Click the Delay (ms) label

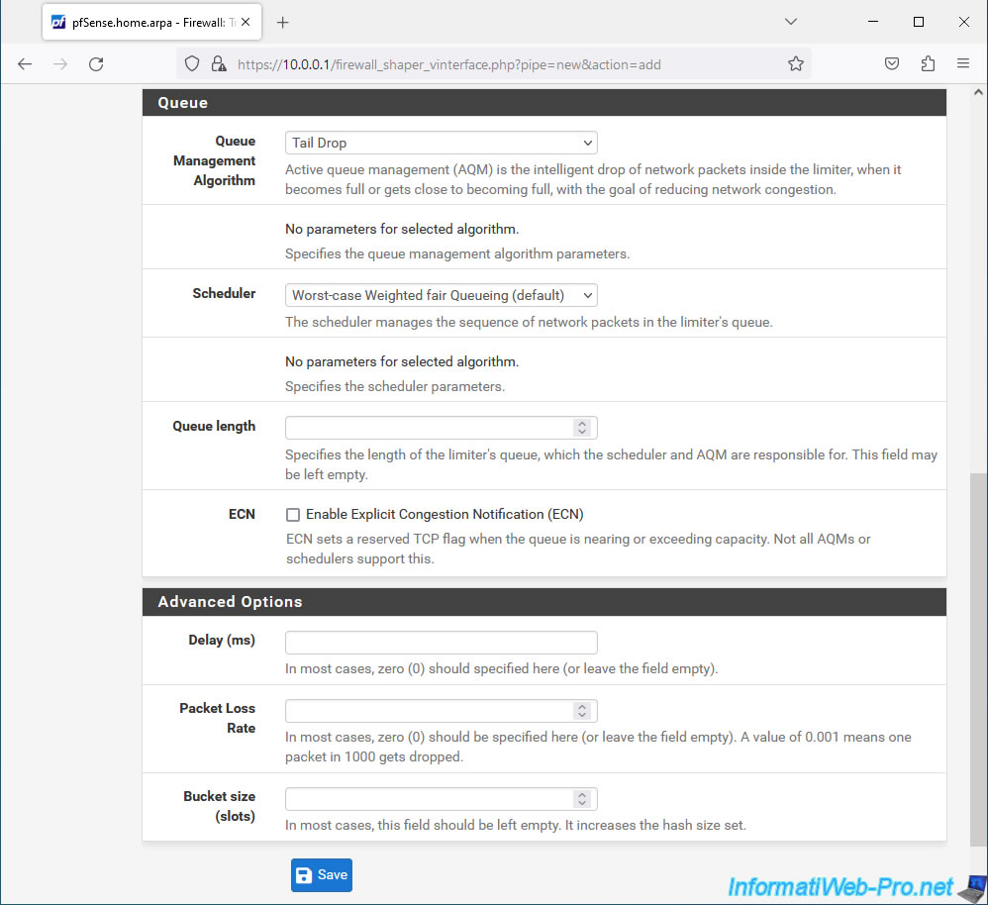pos(222,641)
